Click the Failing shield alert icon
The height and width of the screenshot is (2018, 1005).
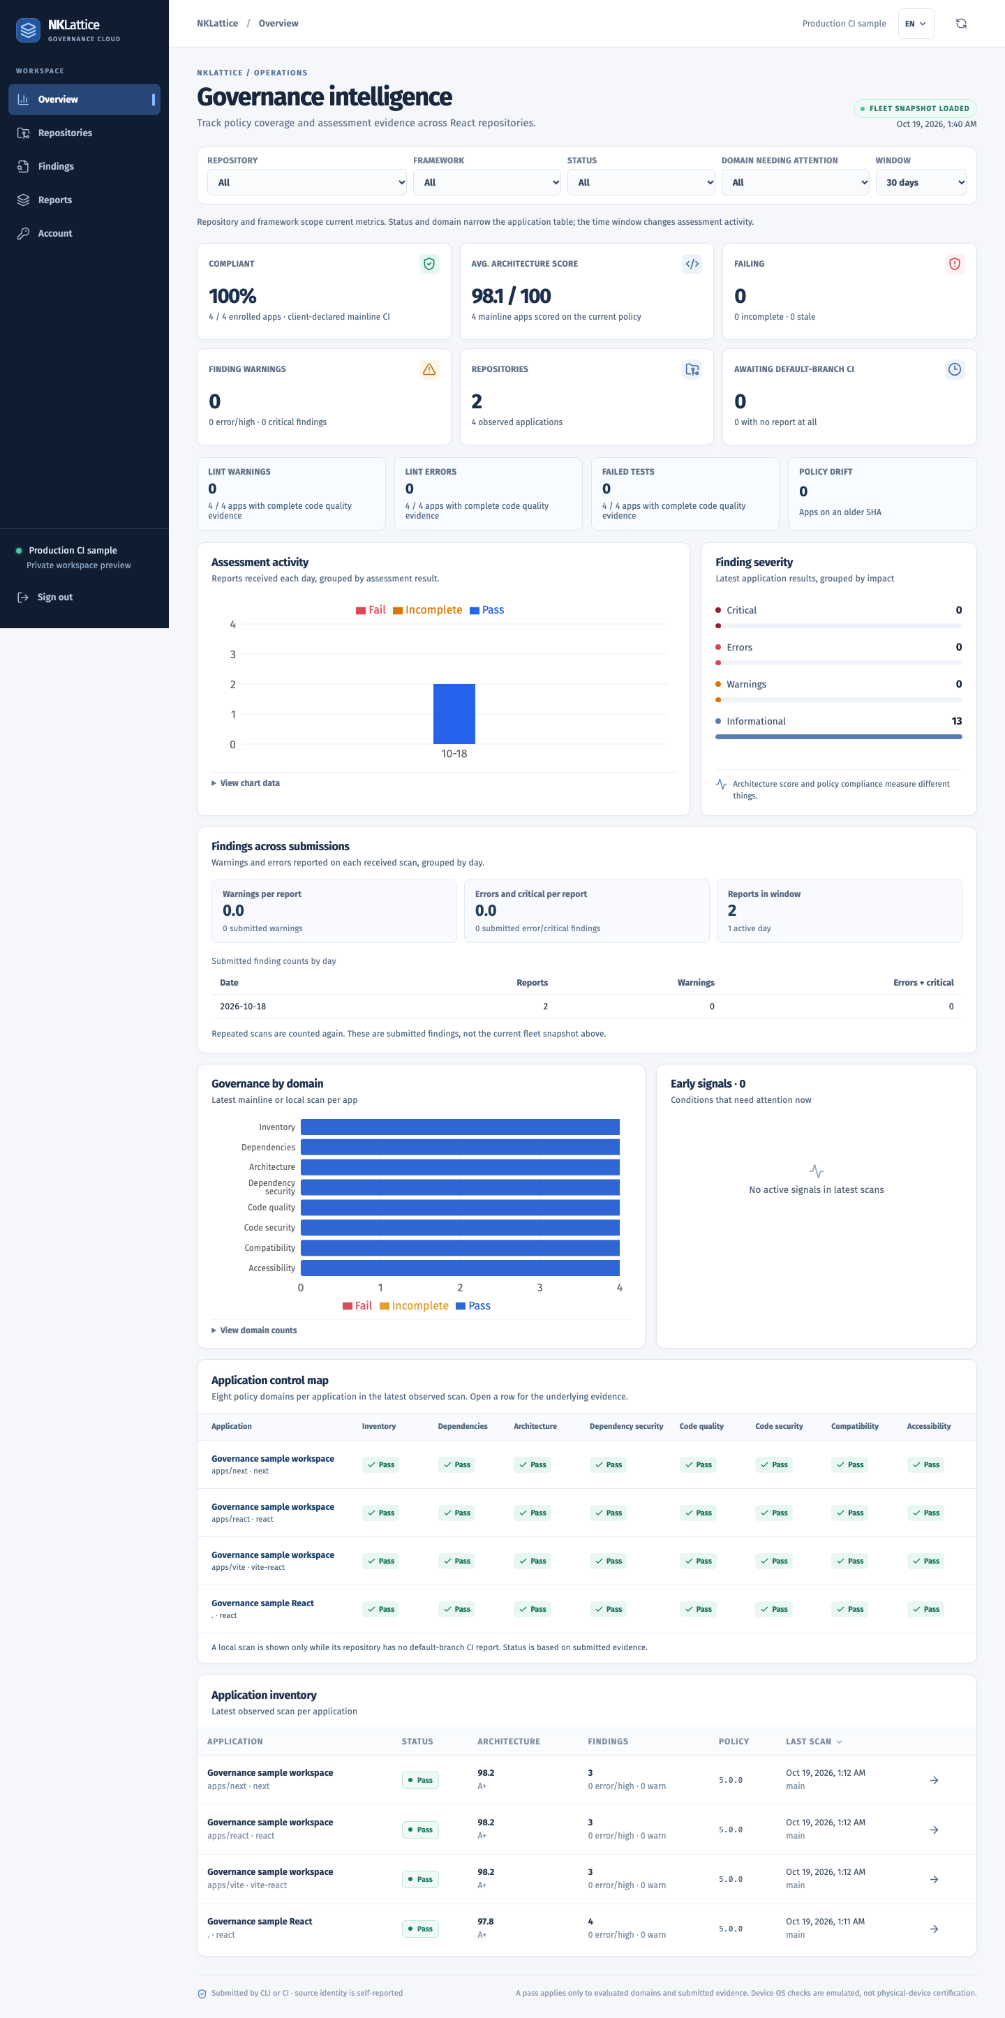click(x=954, y=264)
